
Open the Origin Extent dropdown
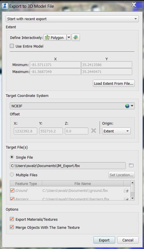click(116, 131)
